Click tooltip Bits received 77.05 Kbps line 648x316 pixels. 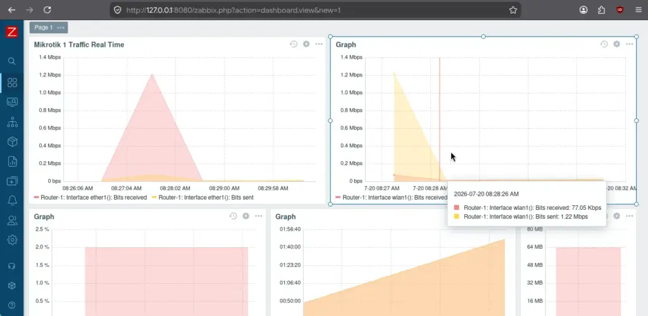click(x=532, y=208)
